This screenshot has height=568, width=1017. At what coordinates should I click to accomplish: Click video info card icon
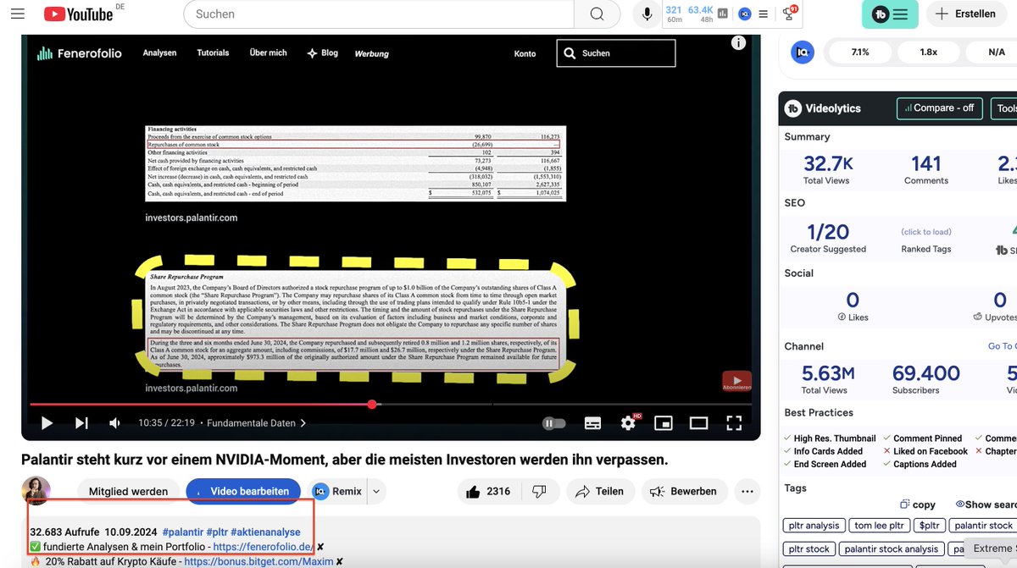[738, 42]
